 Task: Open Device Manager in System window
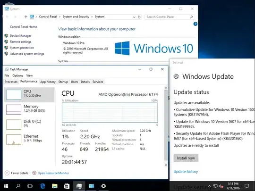[x=20, y=36]
